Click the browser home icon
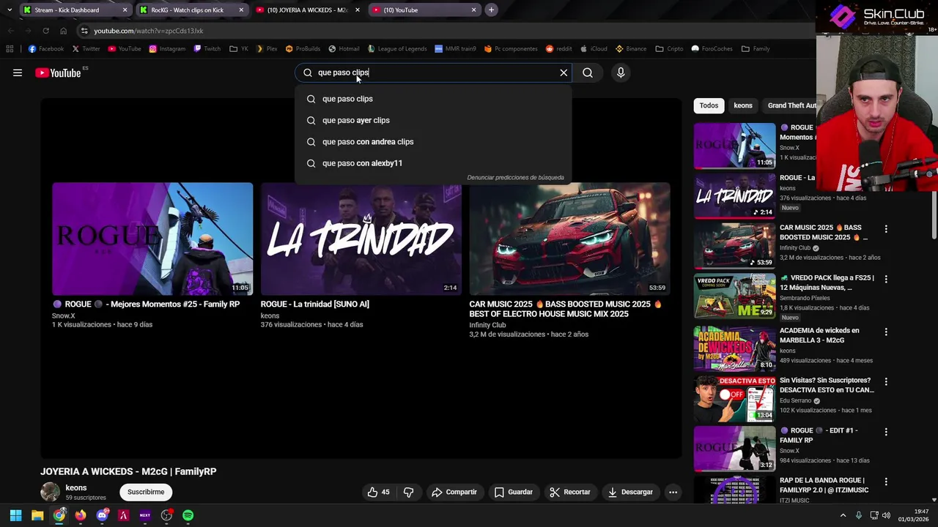 63,31
